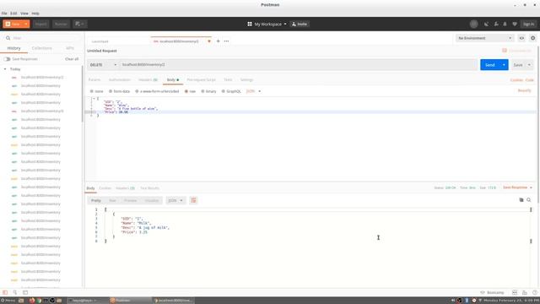Viewport: 540px width, 304px height.
Task: Open the Pre-request Script tab
Action: [201, 79]
